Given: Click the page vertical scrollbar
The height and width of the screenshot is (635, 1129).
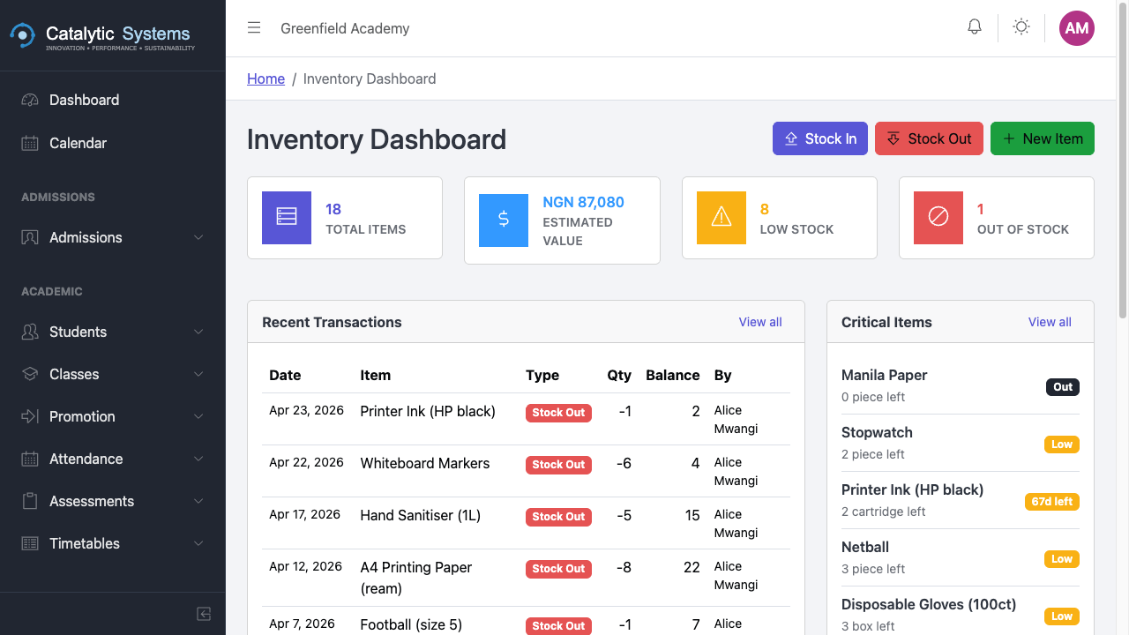Looking at the screenshot, I should (x=1123, y=159).
